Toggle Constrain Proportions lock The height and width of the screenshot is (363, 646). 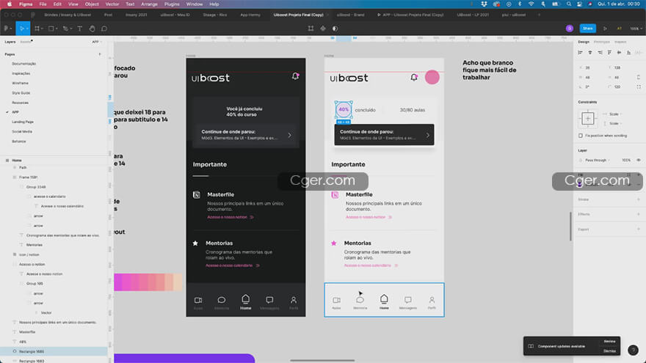(639, 77)
